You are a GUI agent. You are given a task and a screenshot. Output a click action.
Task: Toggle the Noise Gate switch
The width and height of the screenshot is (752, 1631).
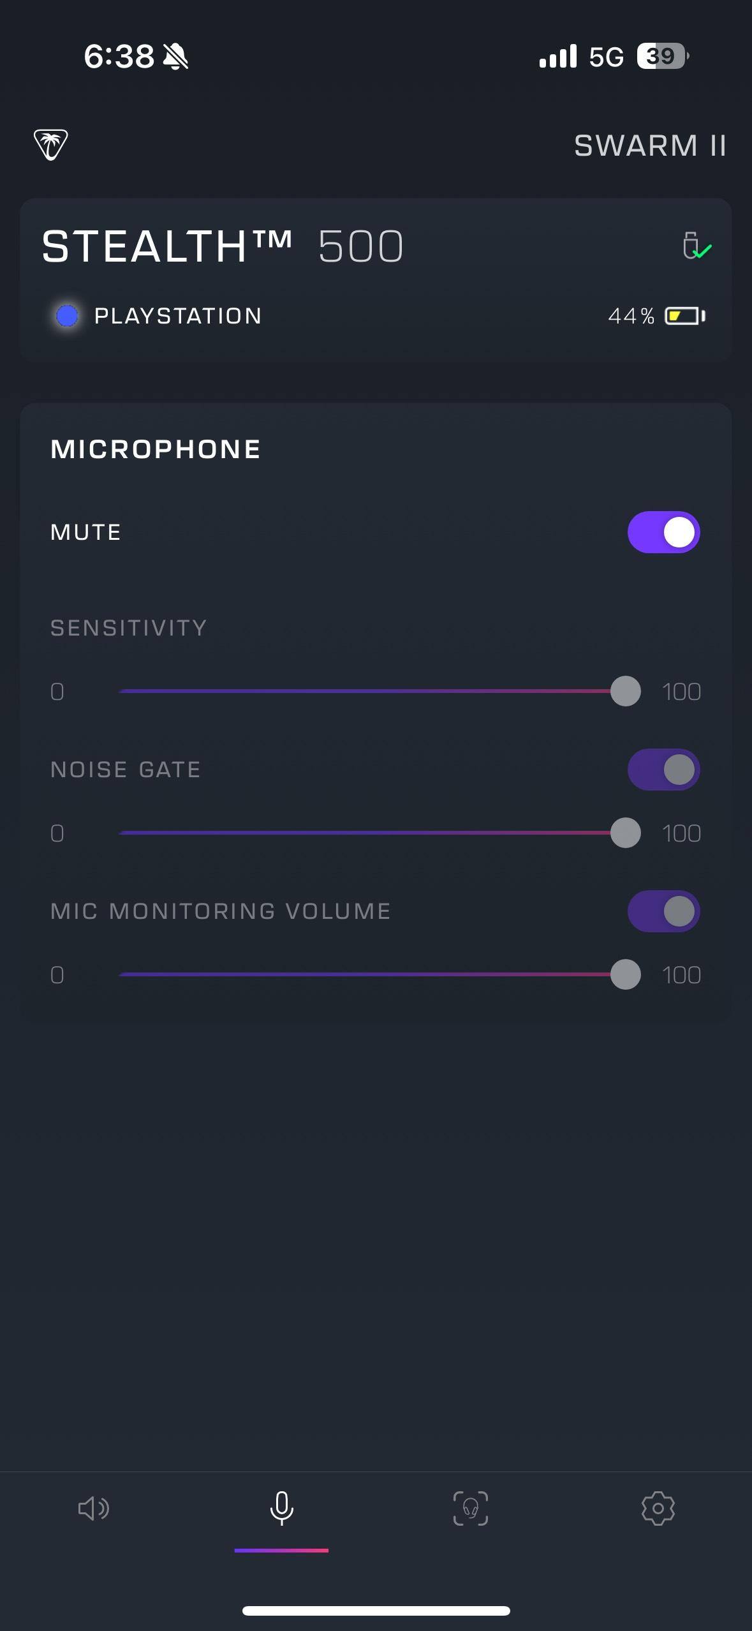pos(663,770)
